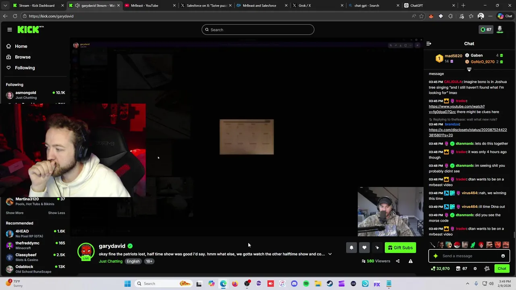The height and width of the screenshot is (290, 516).
Task: Switch to the Salesforce on X tab
Action: [x=207, y=6]
